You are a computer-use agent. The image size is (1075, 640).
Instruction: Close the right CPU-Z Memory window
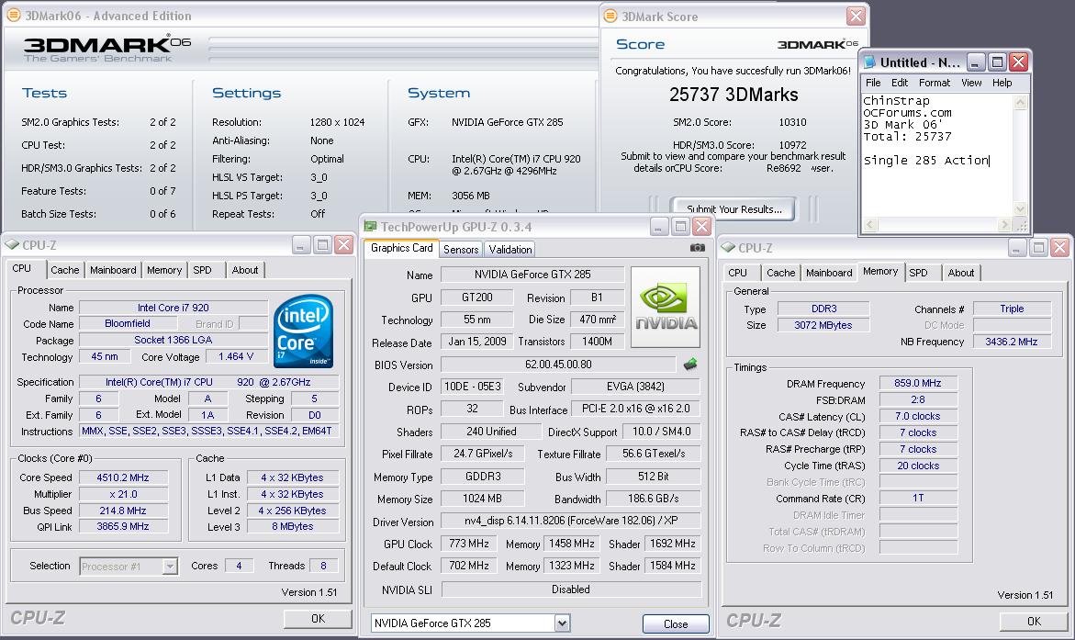point(1059,248)
